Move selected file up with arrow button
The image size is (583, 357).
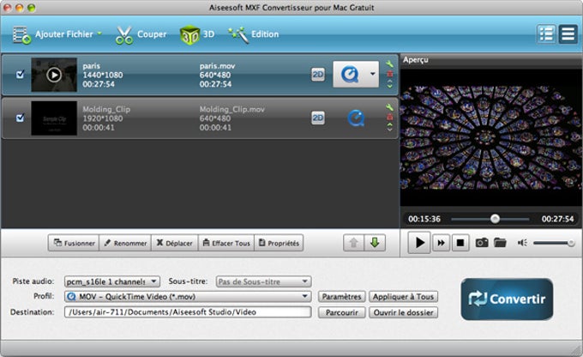pyautogui.click(x=353, y=243)
